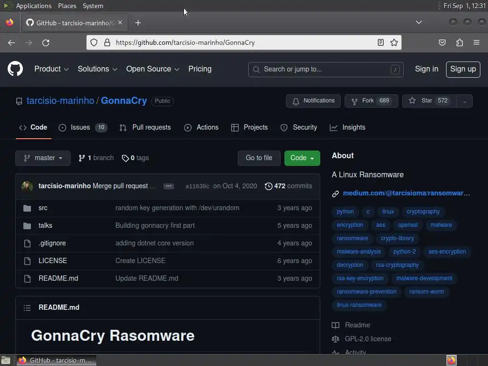
Task: Expand the Open Source dropdown
Action: click(152, 69)
